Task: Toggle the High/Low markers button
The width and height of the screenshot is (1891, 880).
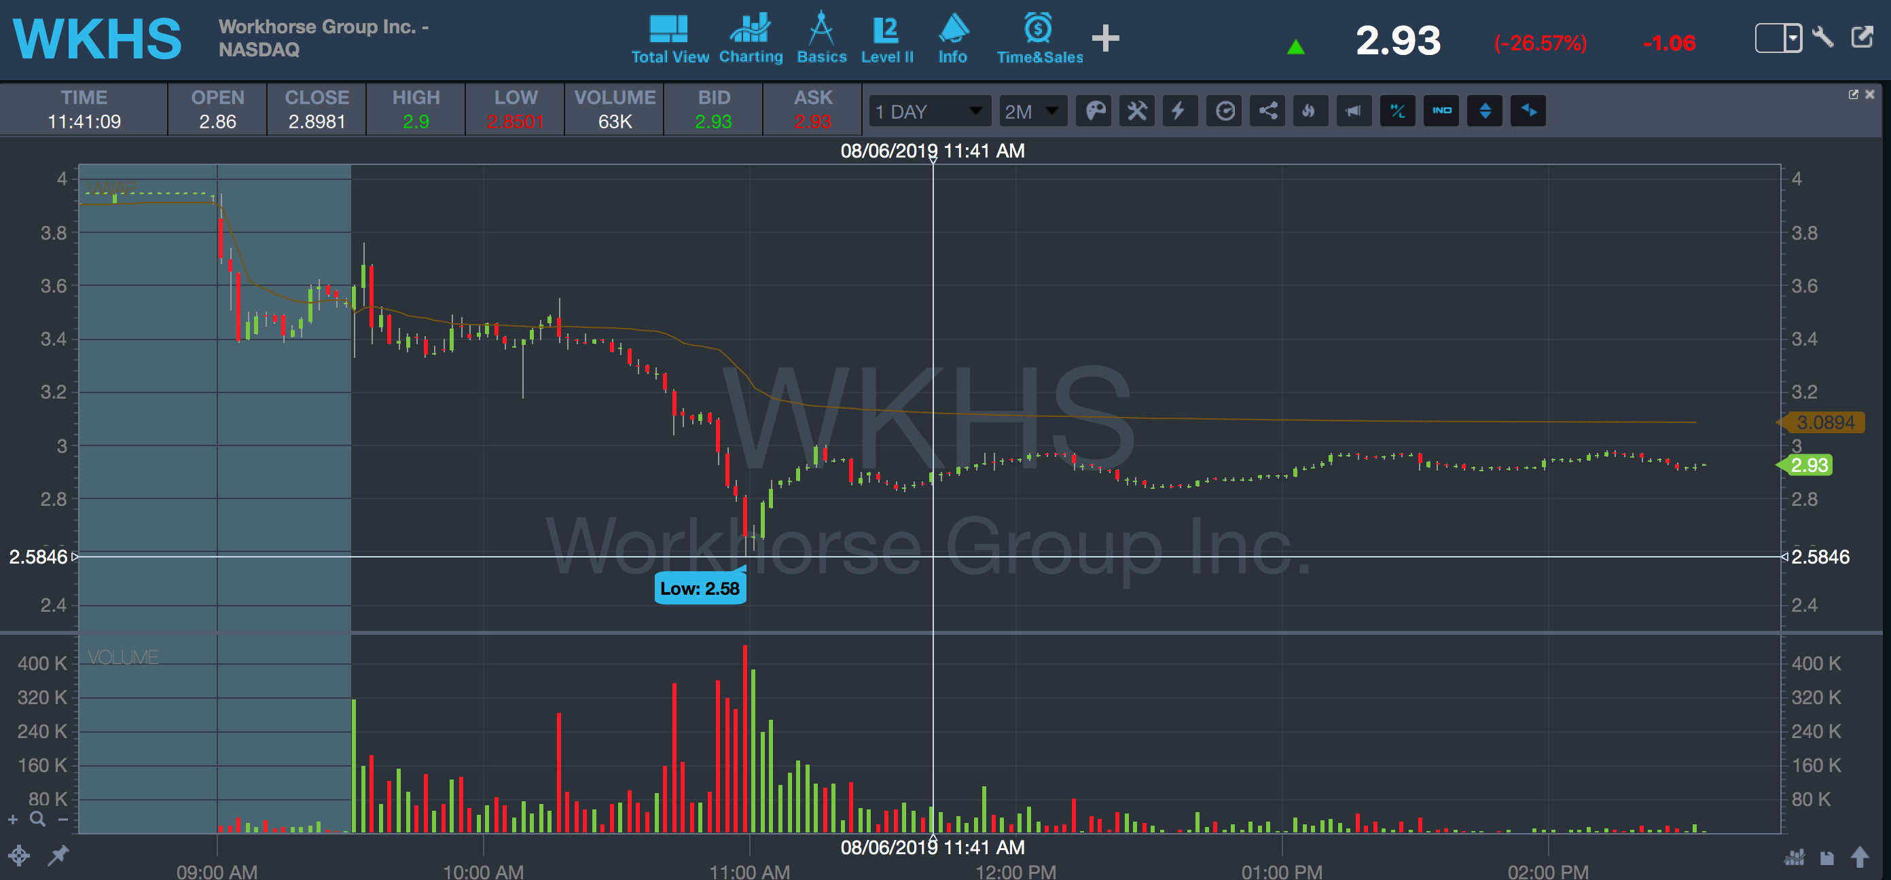Action: (1397, 111)
